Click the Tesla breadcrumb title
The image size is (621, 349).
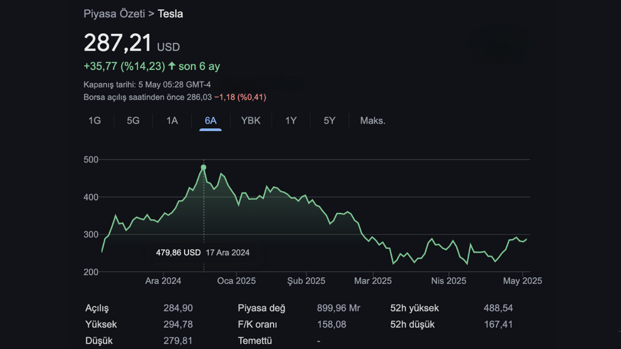click(170, 14)
